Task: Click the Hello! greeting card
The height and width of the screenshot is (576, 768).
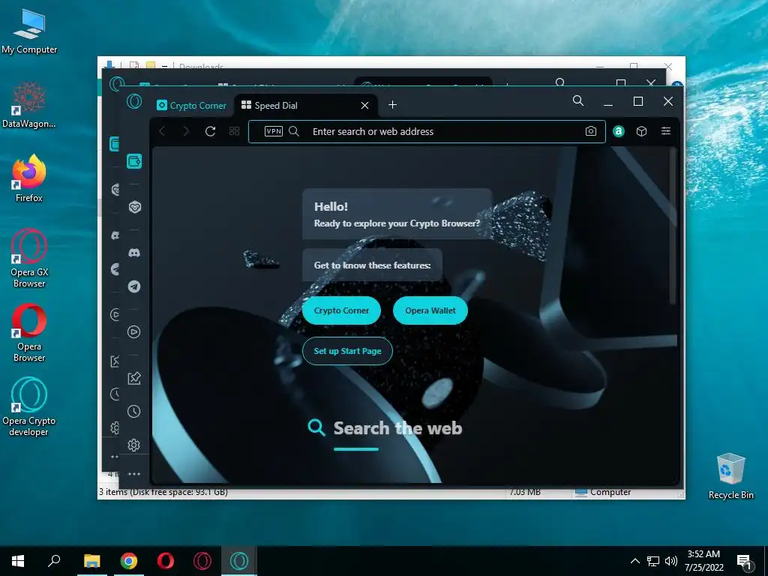Action: (397, 214)
